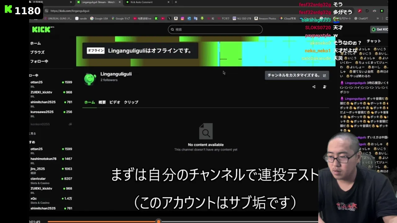Image resolution: width=397 pixels, height=223 pixels.
Task: Open the Google マップ bookmark
Action: click(x=121, y=19)
